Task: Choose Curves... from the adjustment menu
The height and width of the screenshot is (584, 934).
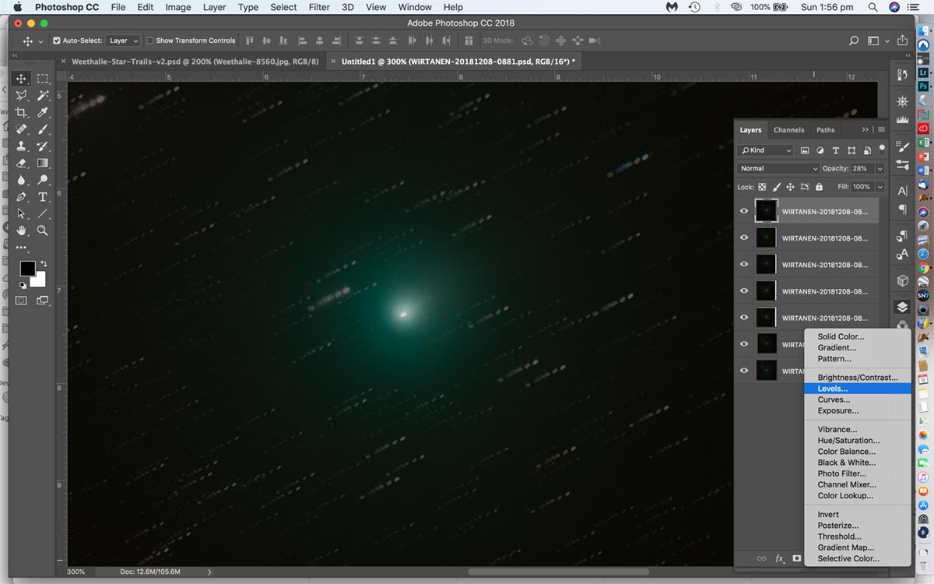Action: (834, 399)
